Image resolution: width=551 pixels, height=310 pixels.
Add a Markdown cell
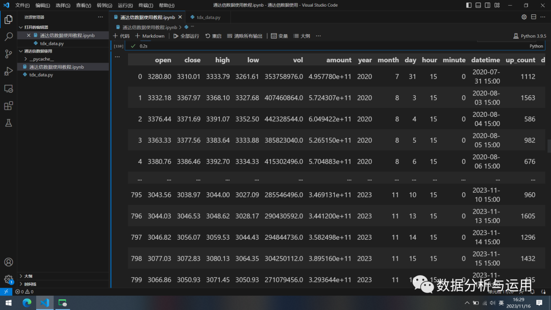pos(149,36)
